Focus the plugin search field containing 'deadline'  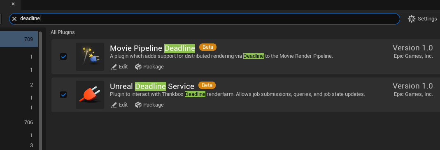[x=204, y=19]
